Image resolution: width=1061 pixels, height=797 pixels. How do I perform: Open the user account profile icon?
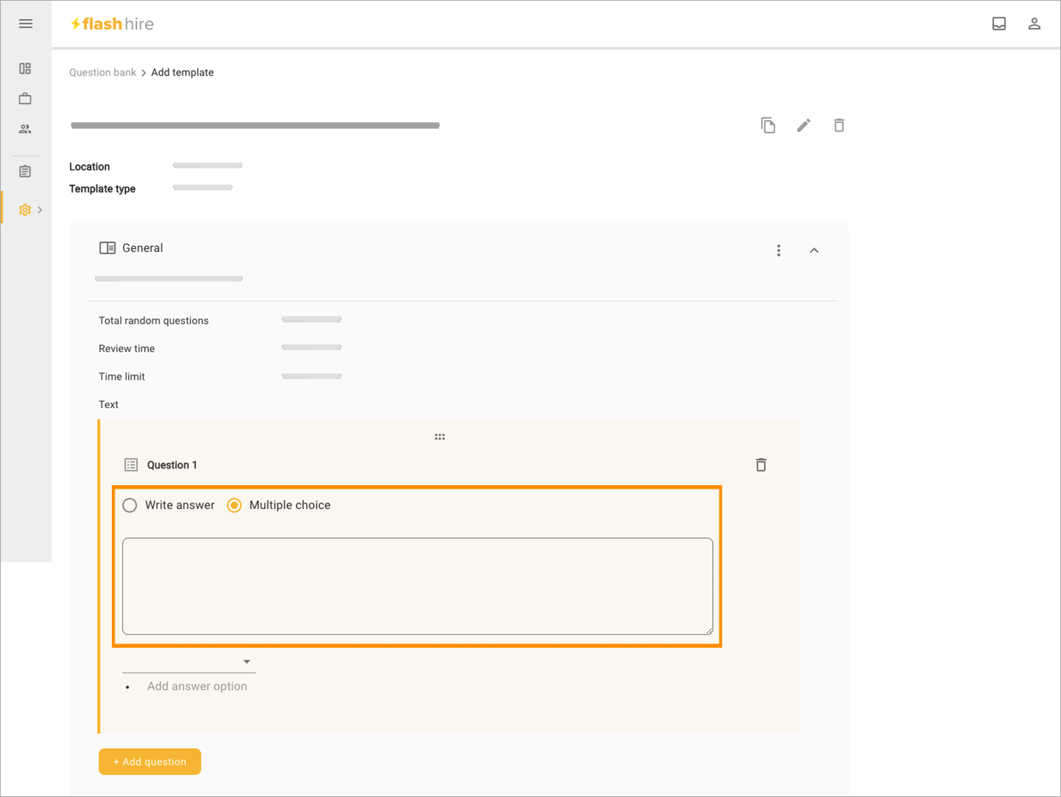coord(1034,24)
